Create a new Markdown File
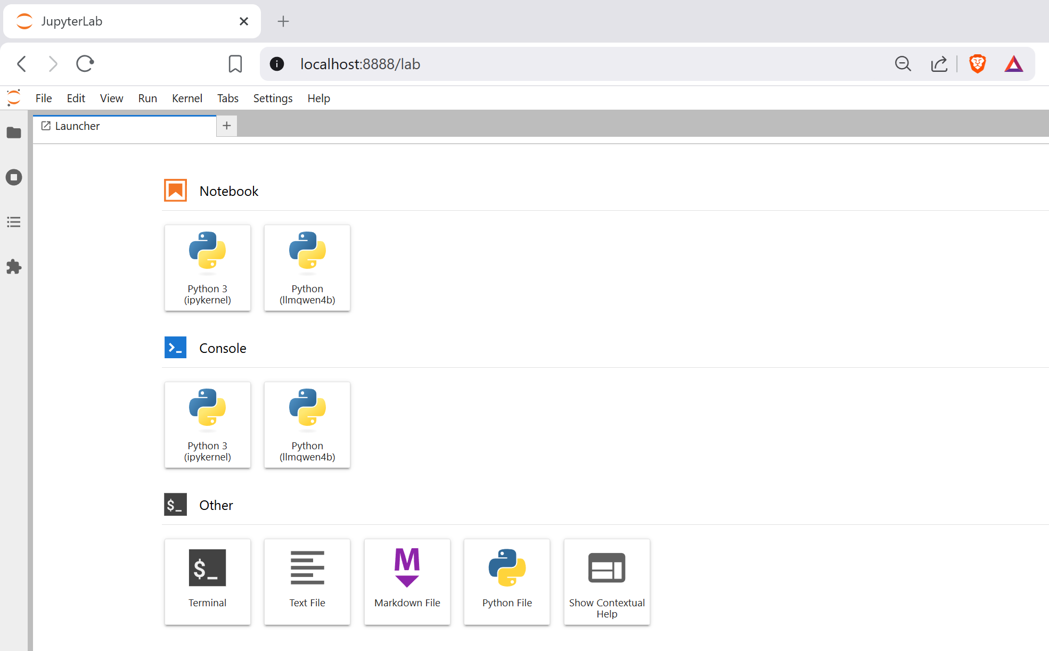 (x=407, y=582)
